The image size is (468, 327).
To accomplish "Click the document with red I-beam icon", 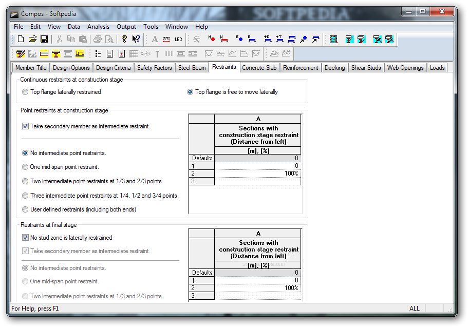I will [x=122, y=54].
